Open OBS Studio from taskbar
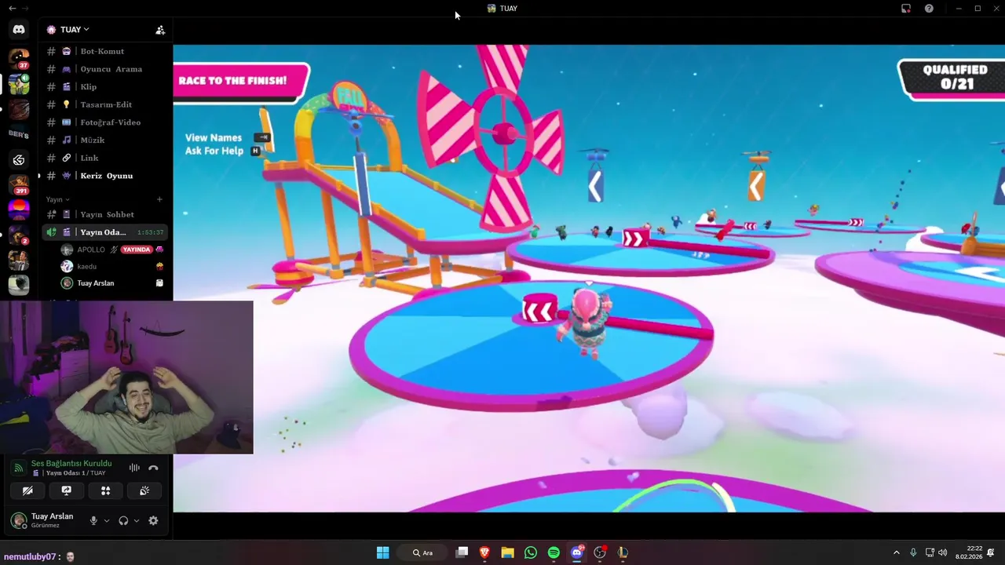The height and width of the screenshot is (565, 1005). click(600, 552)
